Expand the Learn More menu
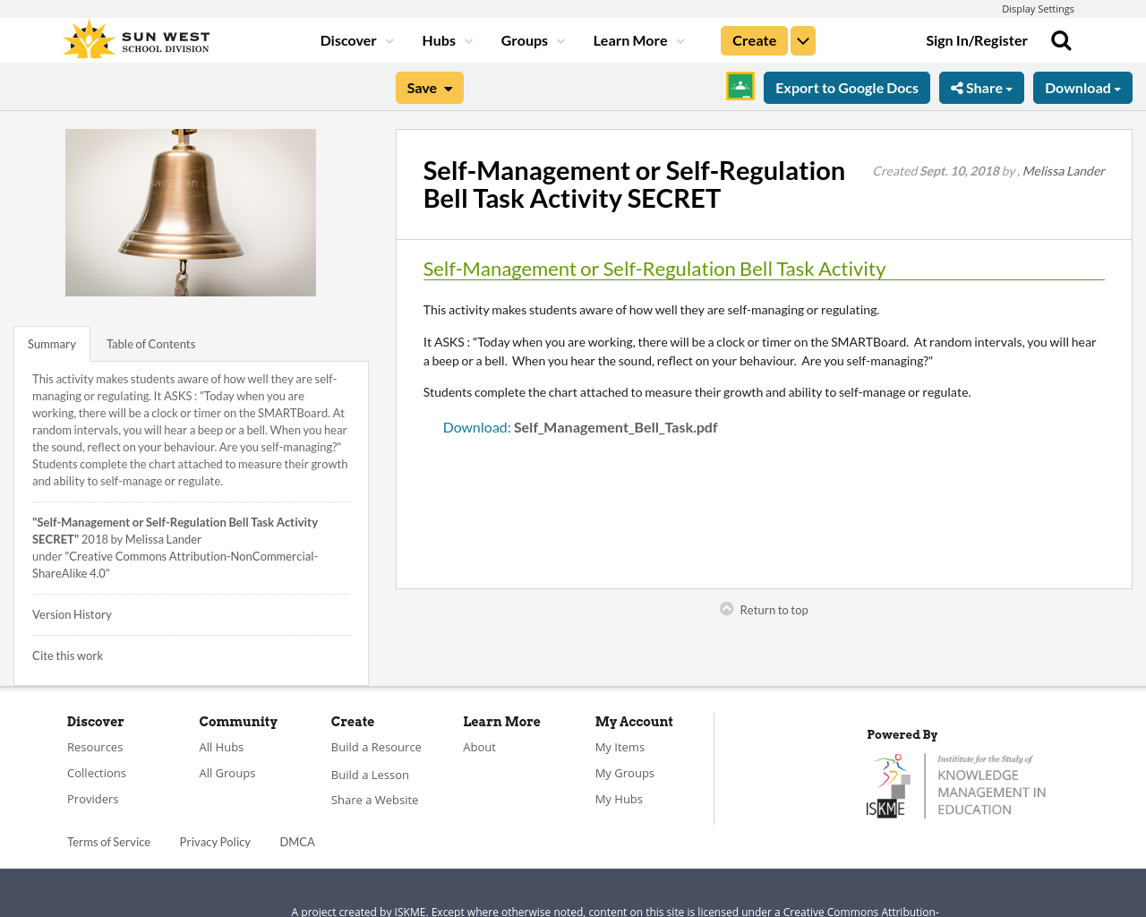1146x917 pixels. [629, 39]
